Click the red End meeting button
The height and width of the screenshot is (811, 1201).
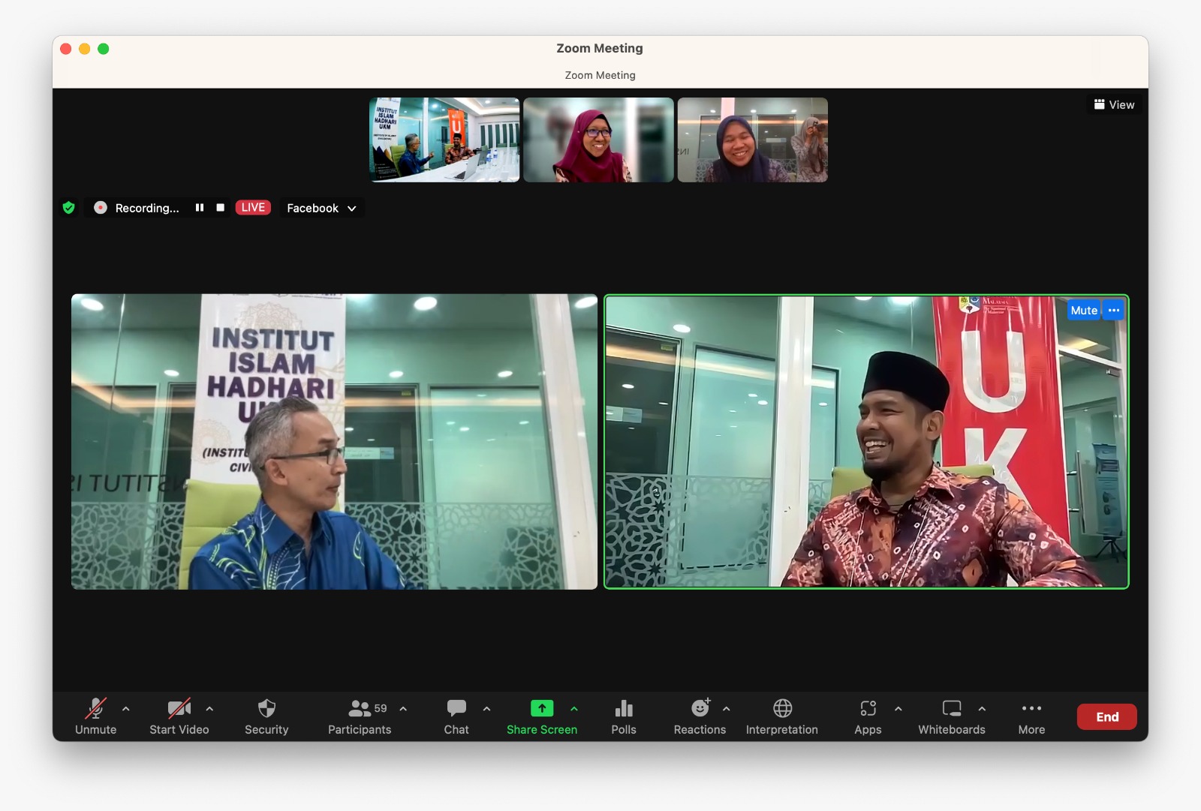(x=1106, y=716)
